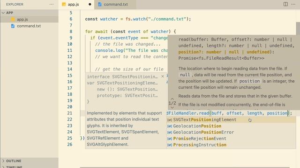Show next signature with down arrow

[172, 108]
